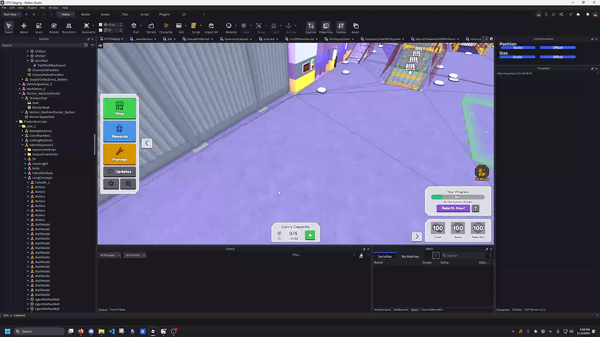Collapse the ProductionLines folder in Explorer
Image resolution: width=600 pixels, height=337 pixels.
click(16, 121)
